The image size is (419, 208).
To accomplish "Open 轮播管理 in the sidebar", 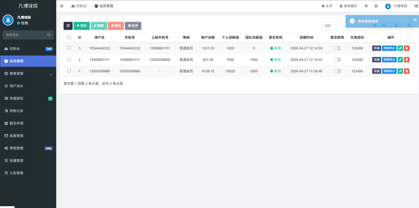I will [x=28, y=161].
